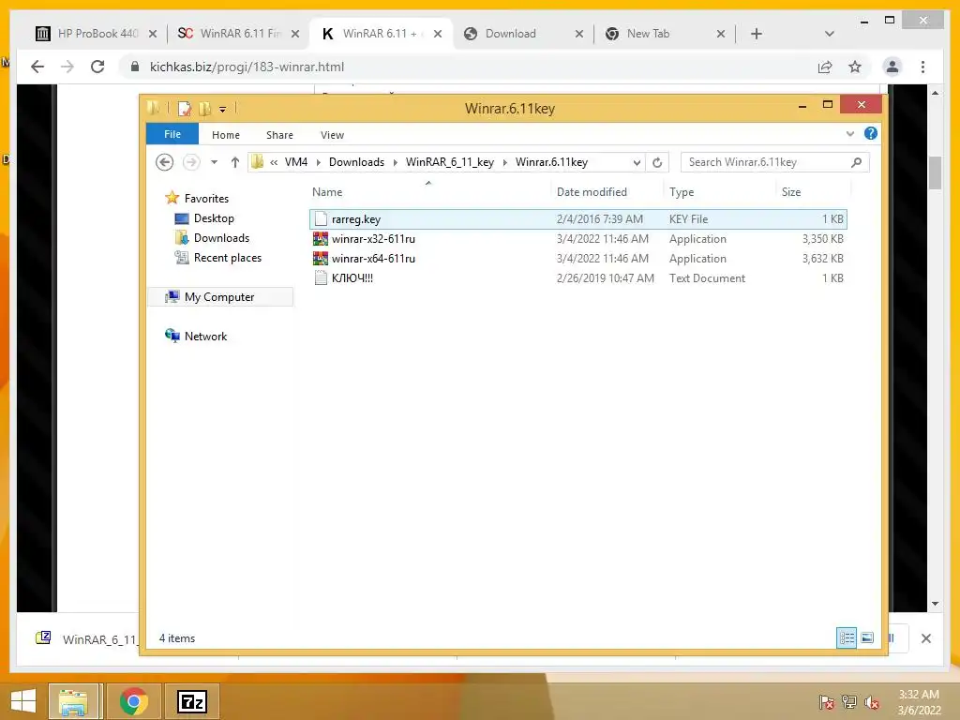Close Chrome downloads bar

pos(925,638)
